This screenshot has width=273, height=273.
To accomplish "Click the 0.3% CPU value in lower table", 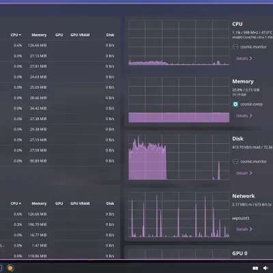I will click(18, 225).
